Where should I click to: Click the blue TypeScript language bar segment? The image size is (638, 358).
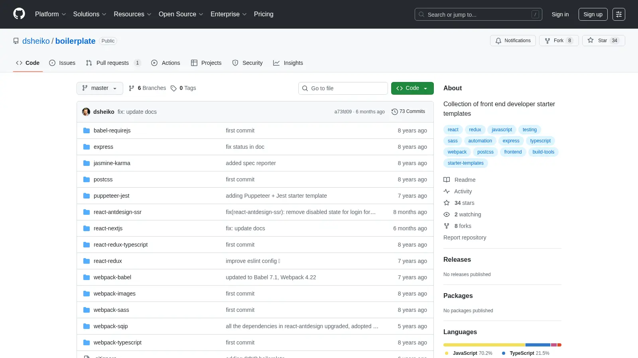click(538, 345)
